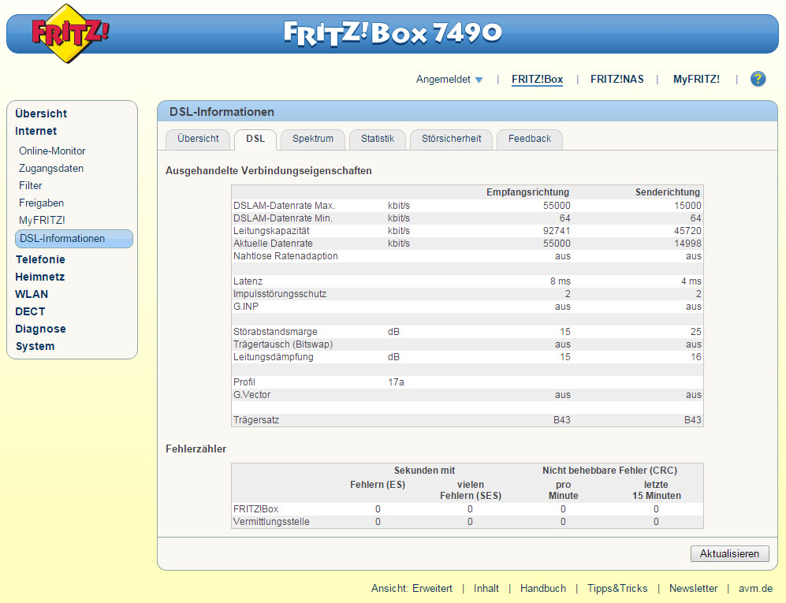Open Online-Monitor in sidebar

(x=52, y=151)
